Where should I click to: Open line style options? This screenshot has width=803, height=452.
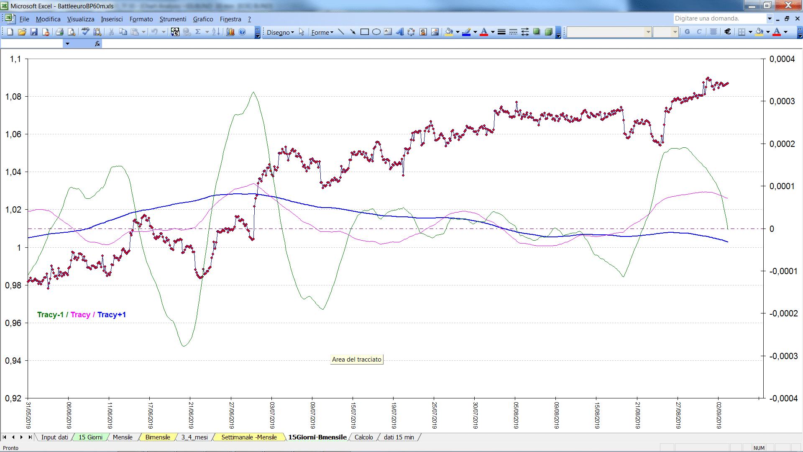pyautogui.click(x=501, y=32)
